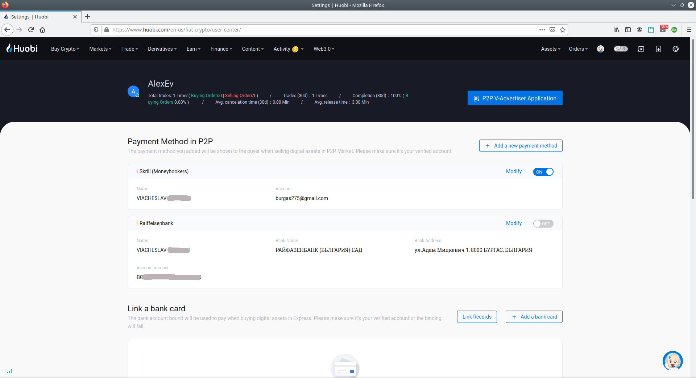
Task: Open the Derivatives dropdown
Action: click(162, 49)
